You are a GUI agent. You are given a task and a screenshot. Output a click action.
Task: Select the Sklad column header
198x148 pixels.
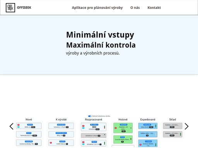(172, 119)
